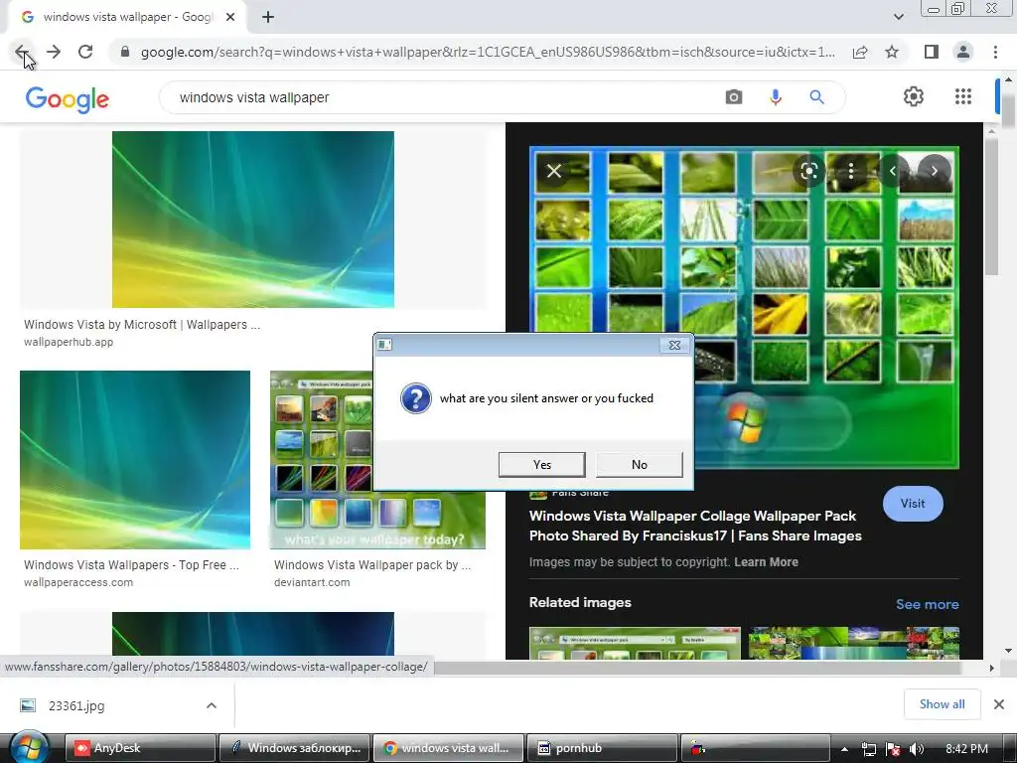Reload the page with the refresh icon
This screenshot has height=763, width=1017.
(85, 52)
